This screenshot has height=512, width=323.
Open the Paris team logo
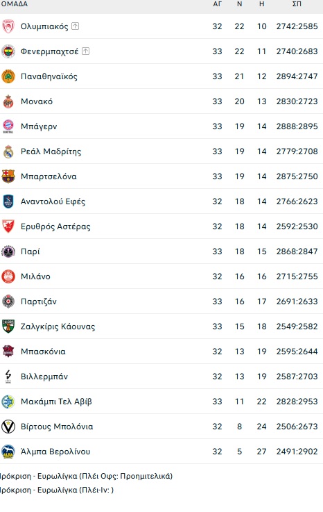pyautogui.click(x=8, y=251)
